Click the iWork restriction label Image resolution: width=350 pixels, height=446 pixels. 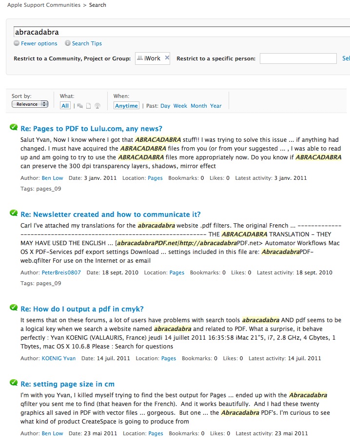152,58
